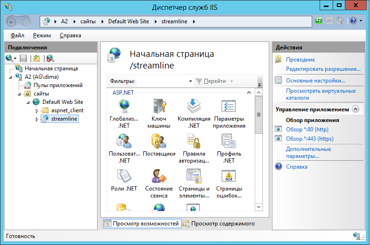370x245 pixels.
Task: Click the Create new connection globe icon
Action: coord(9,58)
